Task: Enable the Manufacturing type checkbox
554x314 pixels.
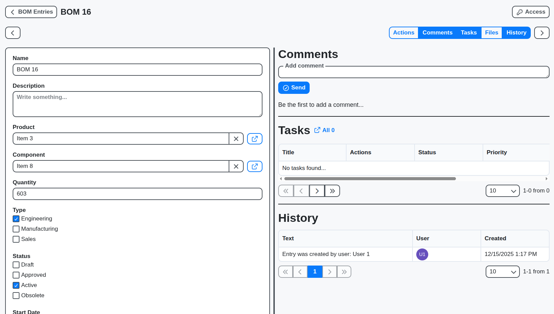Action: (16, 229)
